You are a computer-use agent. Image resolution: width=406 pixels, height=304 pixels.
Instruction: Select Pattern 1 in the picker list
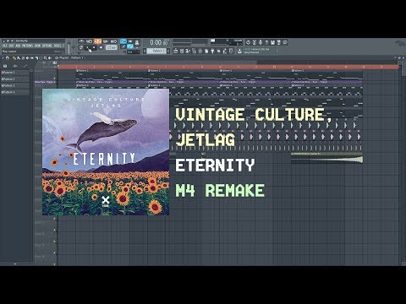(14, 73)
